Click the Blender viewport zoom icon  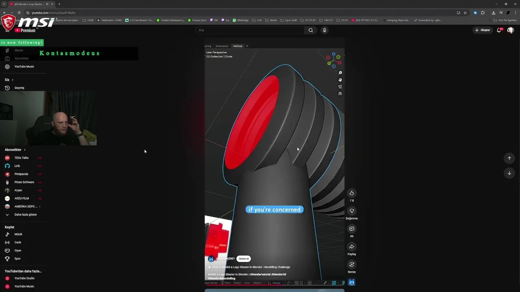tap(340, 73)
